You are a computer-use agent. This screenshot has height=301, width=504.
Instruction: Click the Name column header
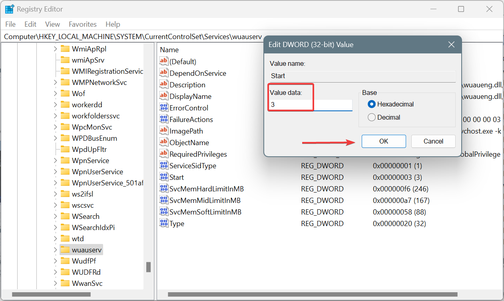click(169, 50)
